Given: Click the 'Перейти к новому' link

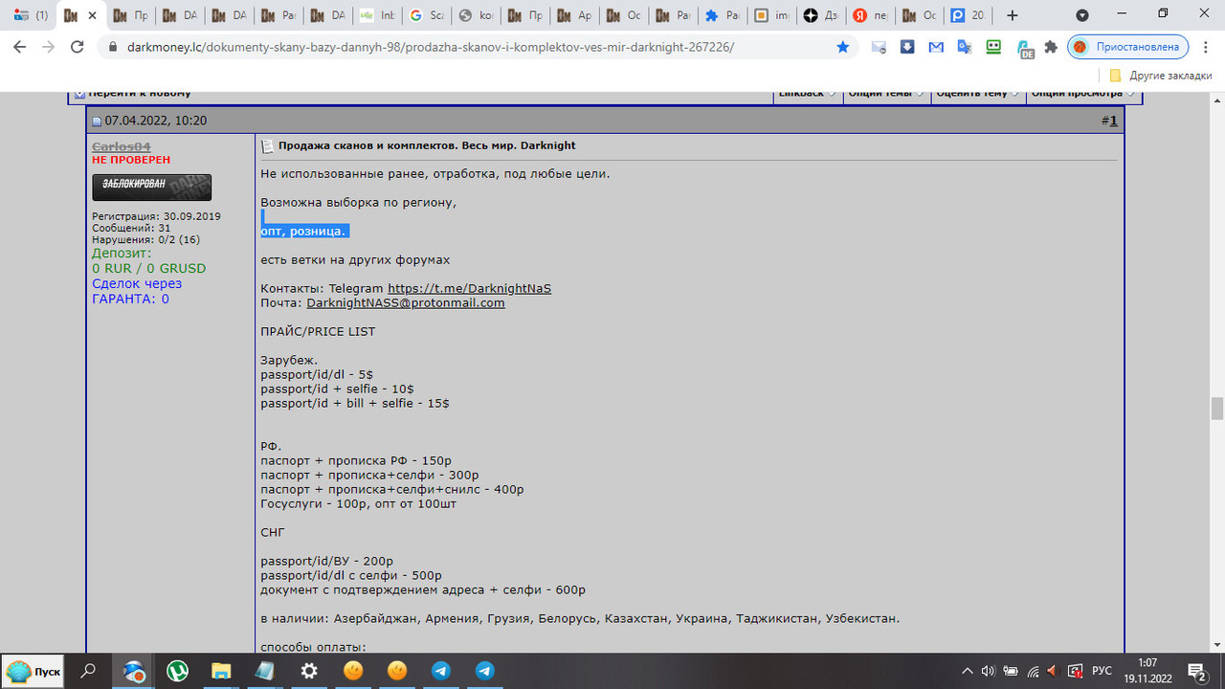Looking at the screenshot, I should point(140,94).
